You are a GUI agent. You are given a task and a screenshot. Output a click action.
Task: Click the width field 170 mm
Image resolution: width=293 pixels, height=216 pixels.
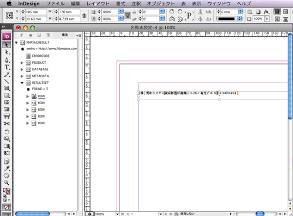[69, 12]
